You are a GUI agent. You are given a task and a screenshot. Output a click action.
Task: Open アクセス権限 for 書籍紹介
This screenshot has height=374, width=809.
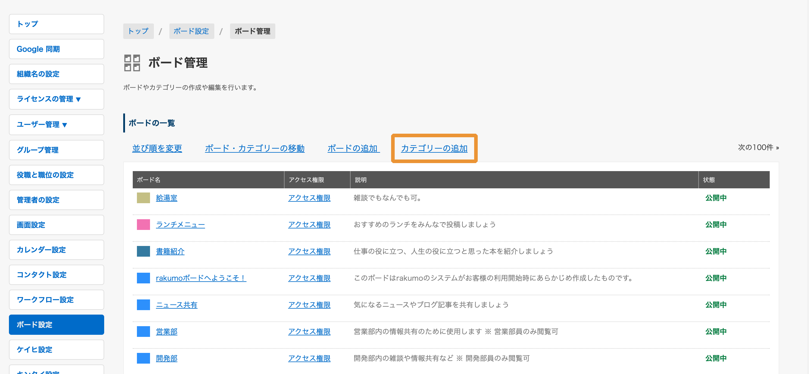[309, 251]
